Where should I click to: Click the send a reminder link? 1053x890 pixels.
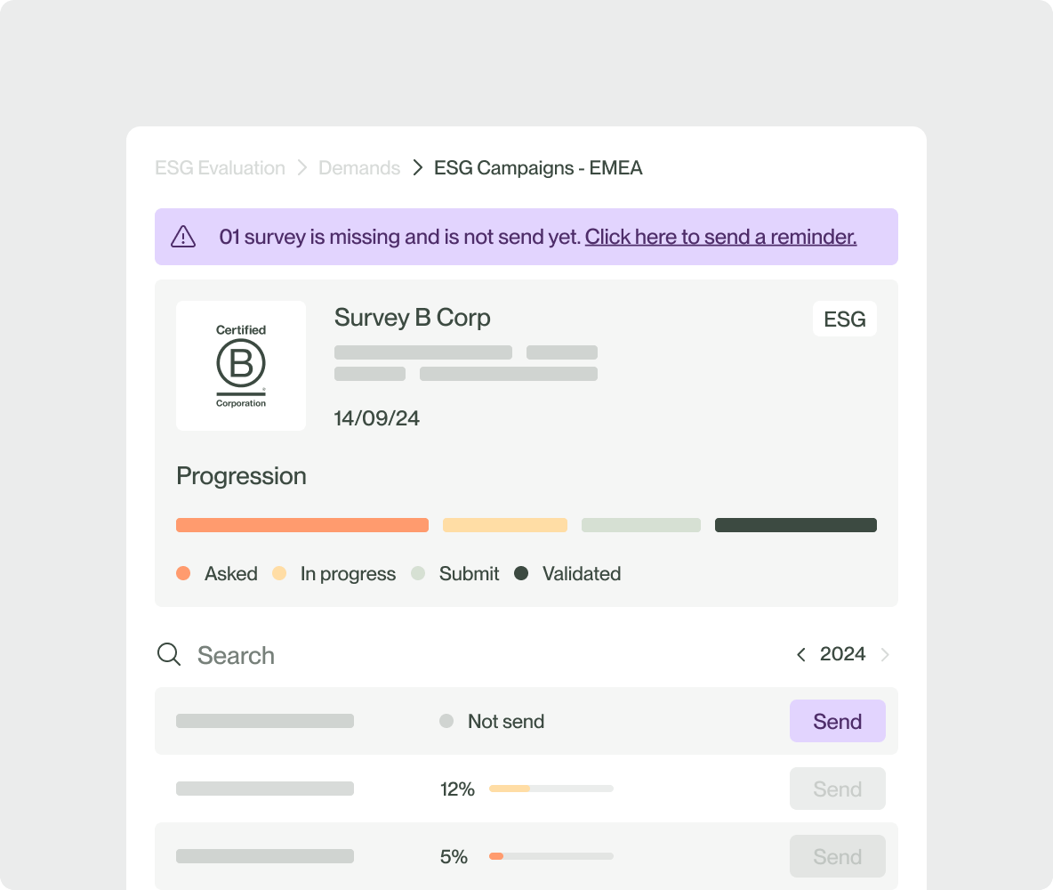click(x=720, y=237)
